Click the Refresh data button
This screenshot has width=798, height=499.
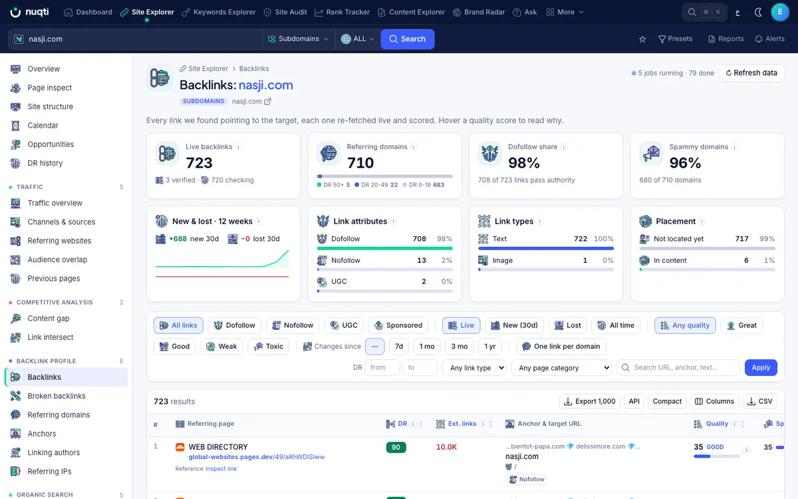click(x=751, y=73)
